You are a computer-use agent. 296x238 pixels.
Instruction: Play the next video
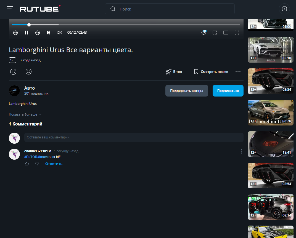[x=49, y=33]
